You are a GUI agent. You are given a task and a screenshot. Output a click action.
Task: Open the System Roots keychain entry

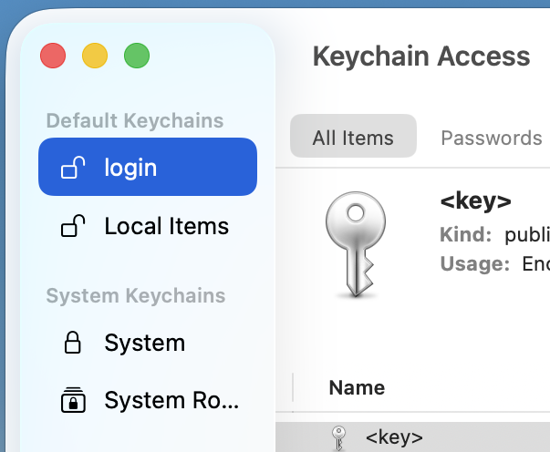(171, 400)
